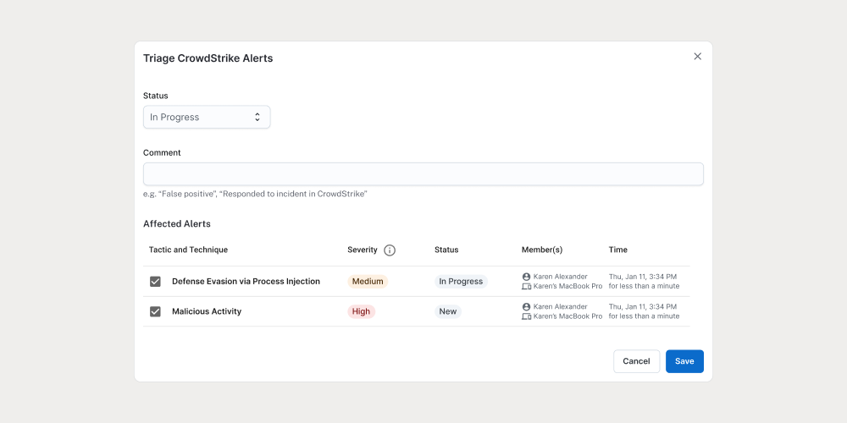
Task: Click the Affected Alerts heading
Action: 177,224
